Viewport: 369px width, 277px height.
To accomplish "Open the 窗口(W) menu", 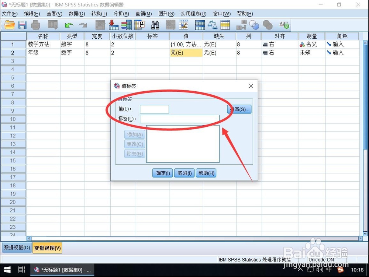I will coord(222,14).
